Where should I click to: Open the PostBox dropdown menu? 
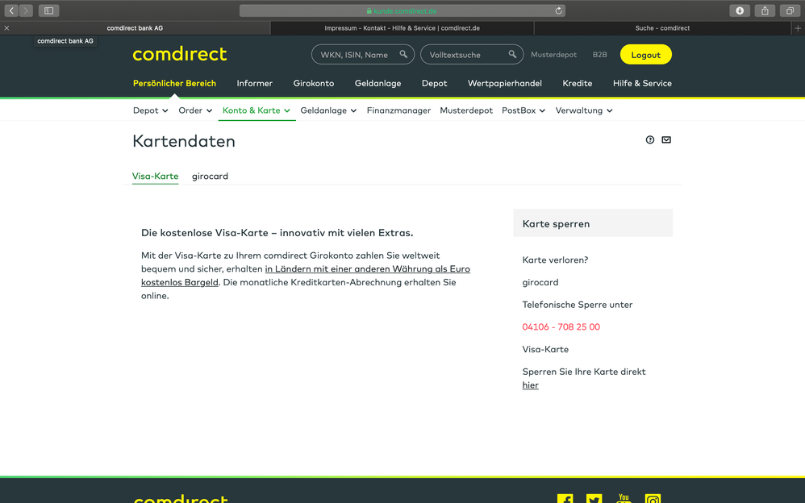[523, 110]
